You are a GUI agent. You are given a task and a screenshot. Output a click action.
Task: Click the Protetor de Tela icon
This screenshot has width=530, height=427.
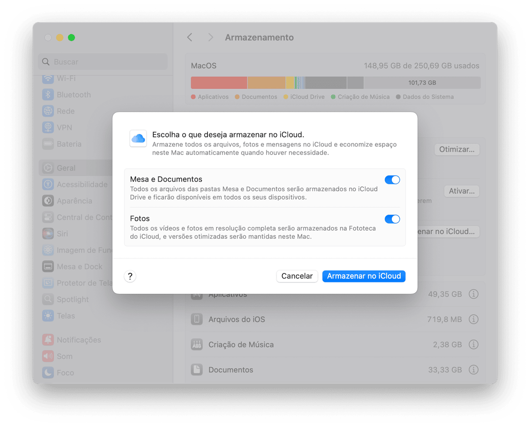(x=48, y=283)
